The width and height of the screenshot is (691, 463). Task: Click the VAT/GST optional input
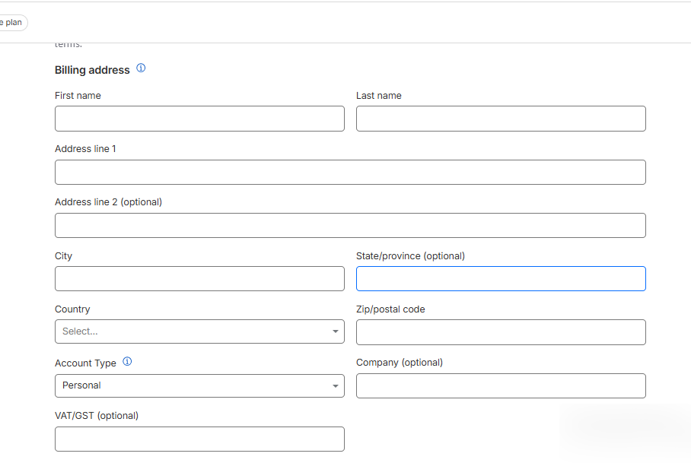pos(199,439)
